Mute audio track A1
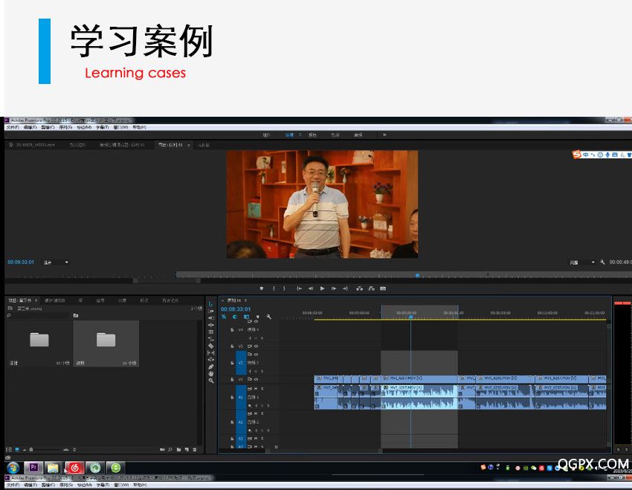The image size is (632, 490). (256, 389)
